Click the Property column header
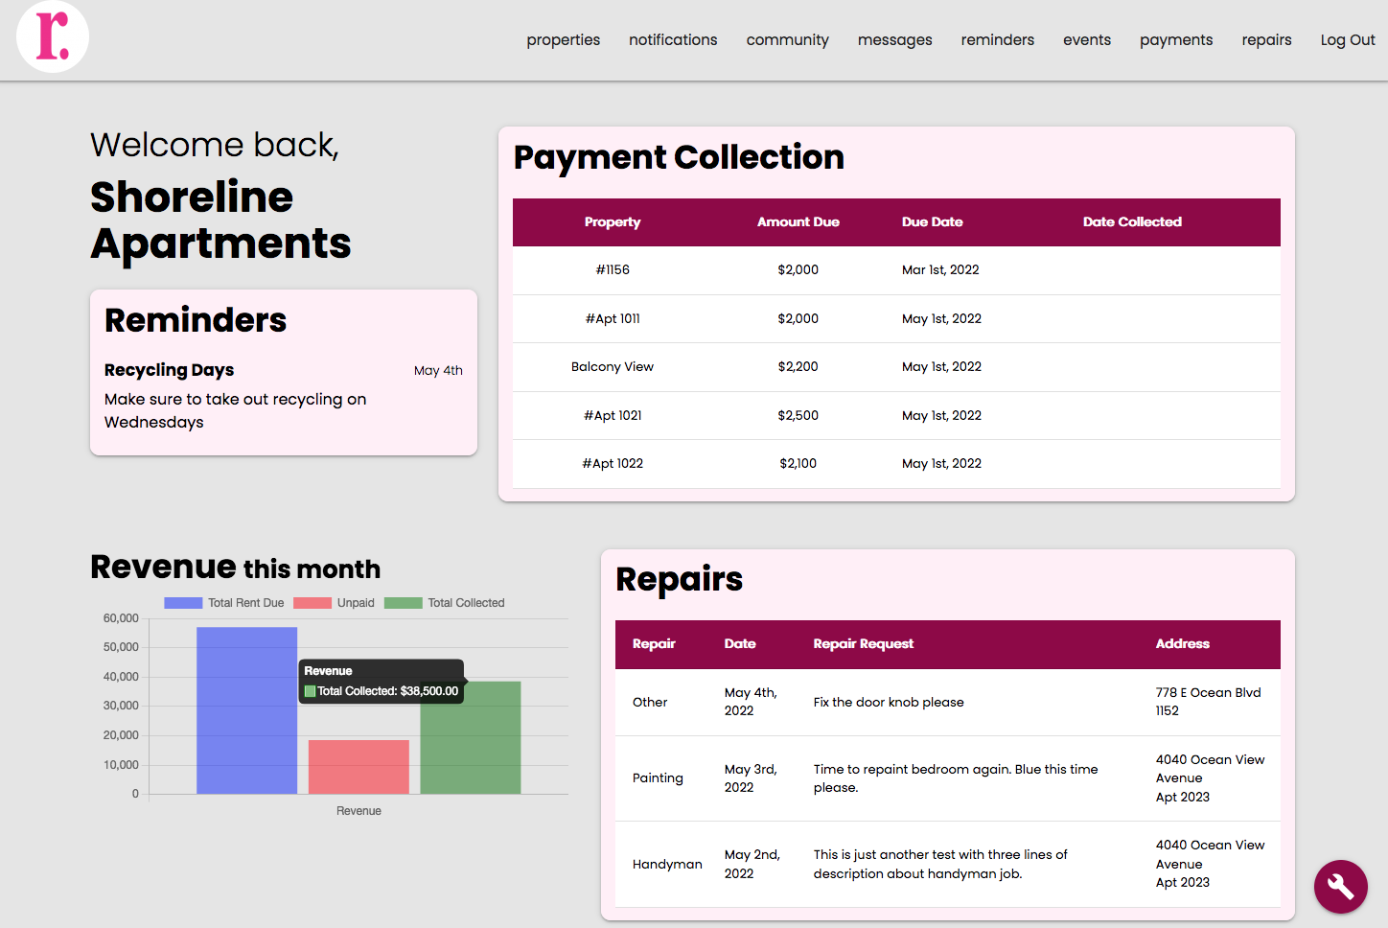The image size is (1388, 928). coord(613,222)
